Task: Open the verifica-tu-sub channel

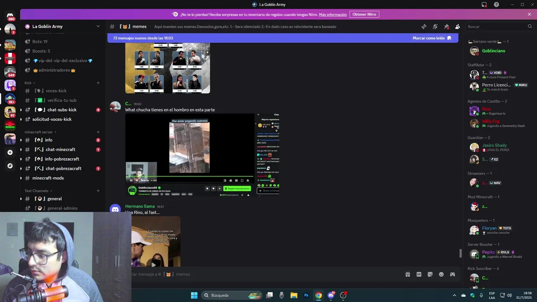Action: click(63, 100)
